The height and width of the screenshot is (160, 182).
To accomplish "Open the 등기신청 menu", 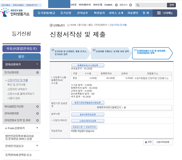I will pyautogui.click(x=66, y=13).
